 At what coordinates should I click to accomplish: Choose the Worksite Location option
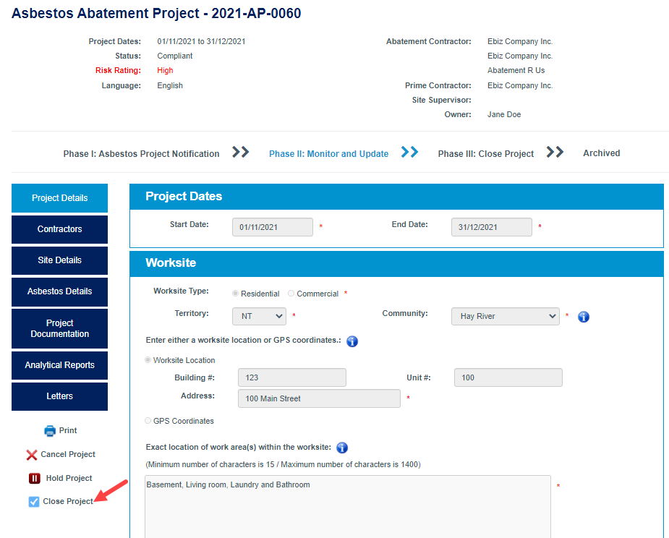(x=148, y=359)
